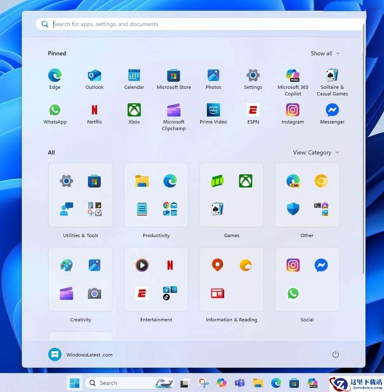Focus the Start menu search field
384x392 pixels.
click(199, 24)
